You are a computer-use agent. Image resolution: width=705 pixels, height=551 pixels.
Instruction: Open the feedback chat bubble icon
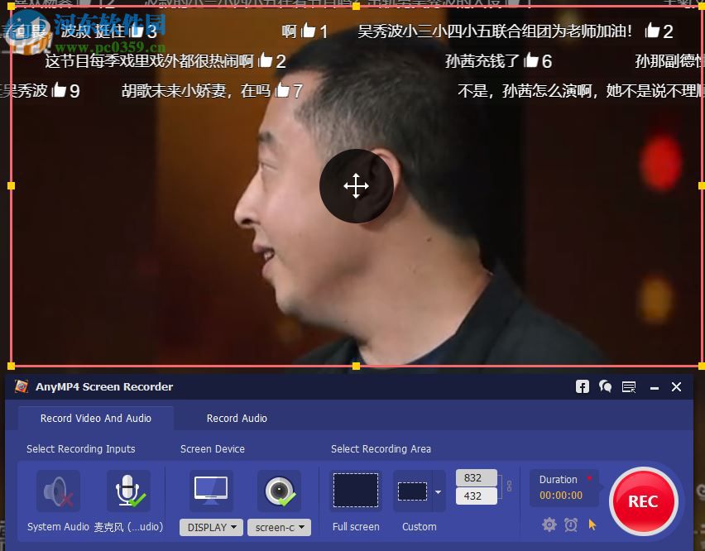pyautogui.click(x=604, y=386)
